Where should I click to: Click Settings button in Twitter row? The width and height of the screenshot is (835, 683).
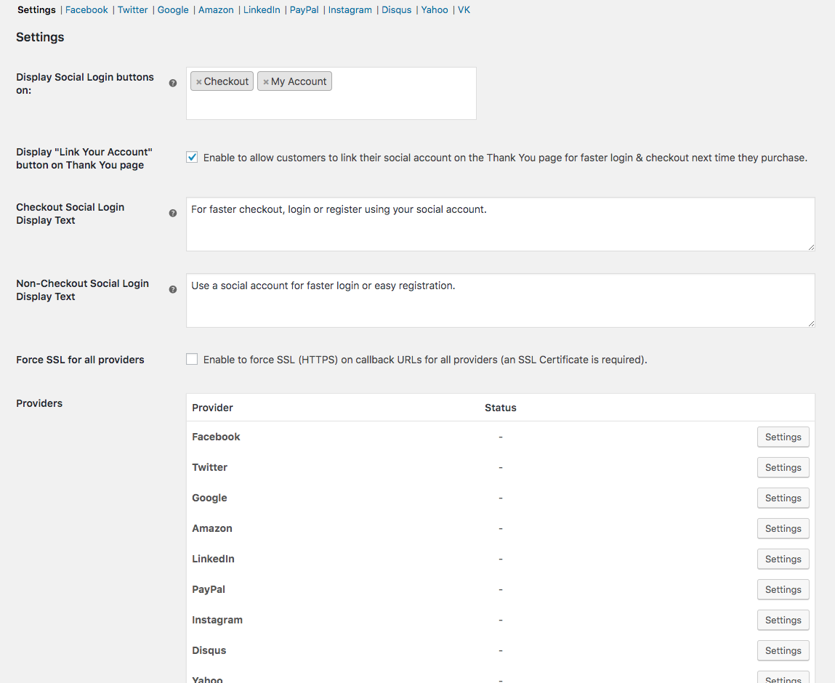[x=783, y=467]
